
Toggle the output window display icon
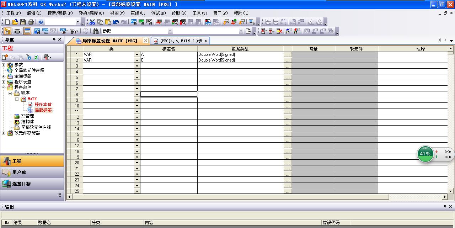[27, 31]
